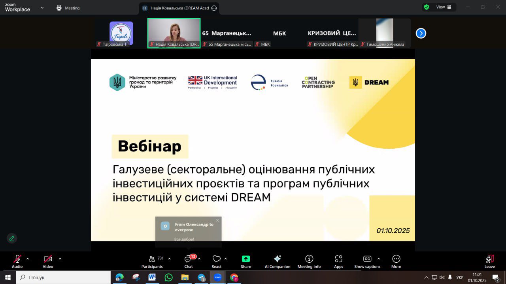Unmute microphone with the Audio button
506x284 pixels.
pos(17,261)
